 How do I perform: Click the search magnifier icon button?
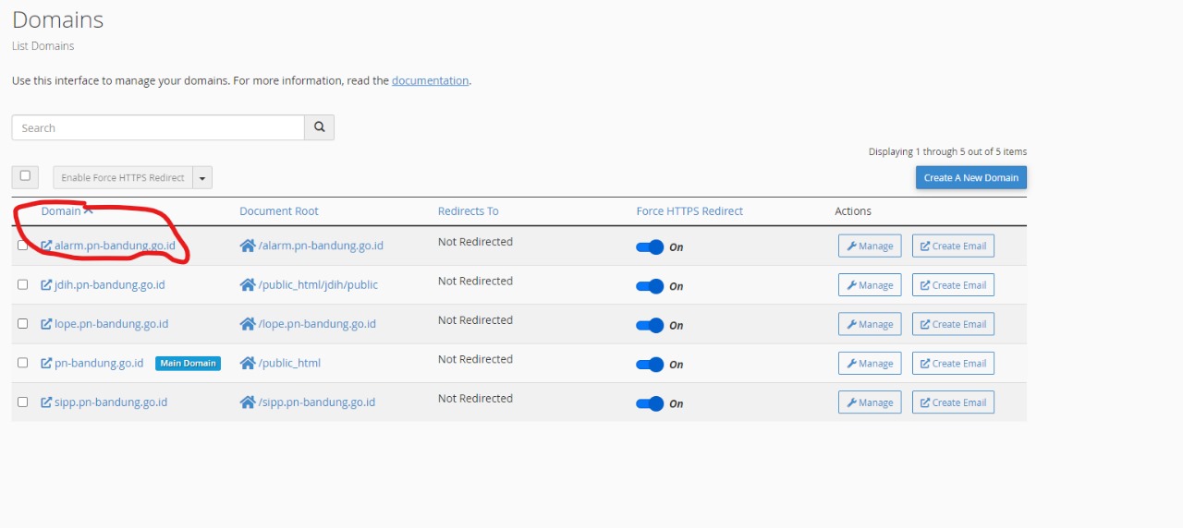coord(319,127)
